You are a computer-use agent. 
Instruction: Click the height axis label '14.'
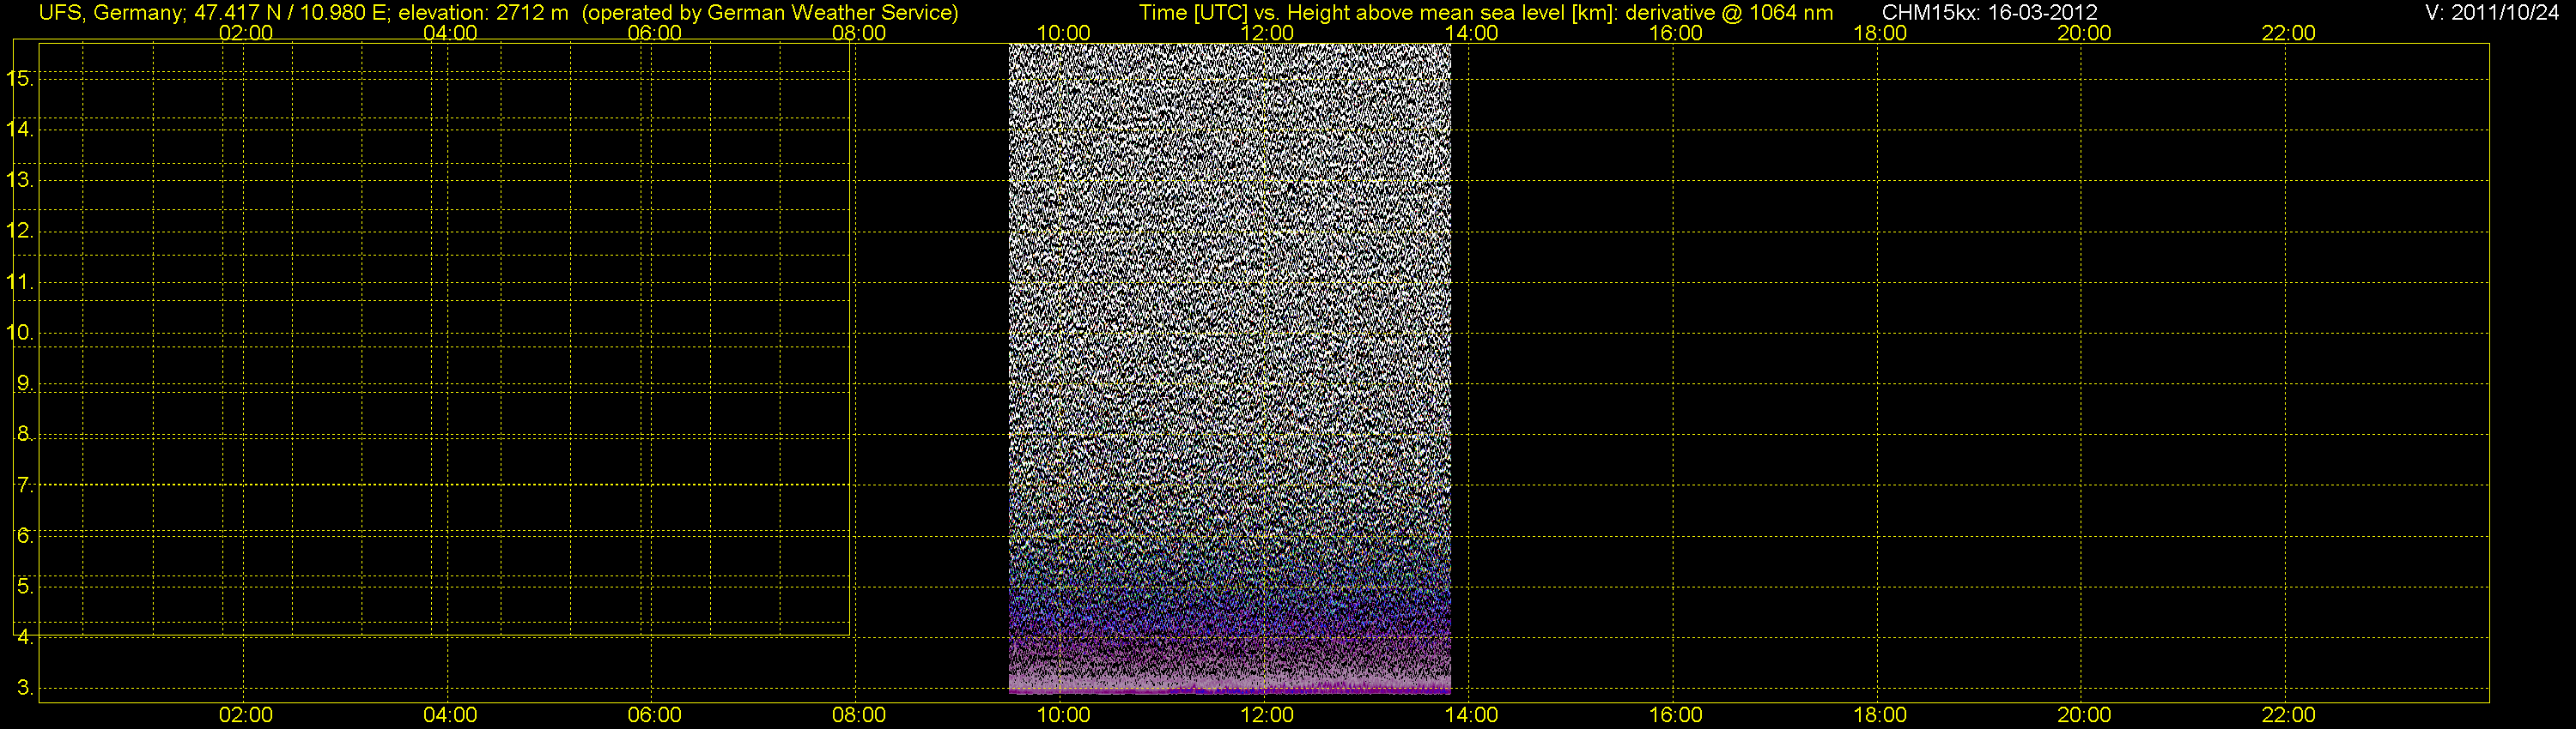[x=20, y=129]
